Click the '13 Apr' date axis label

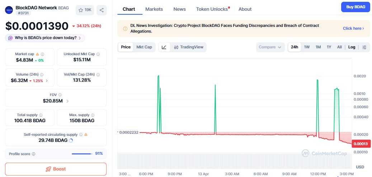tap(203, 174)
